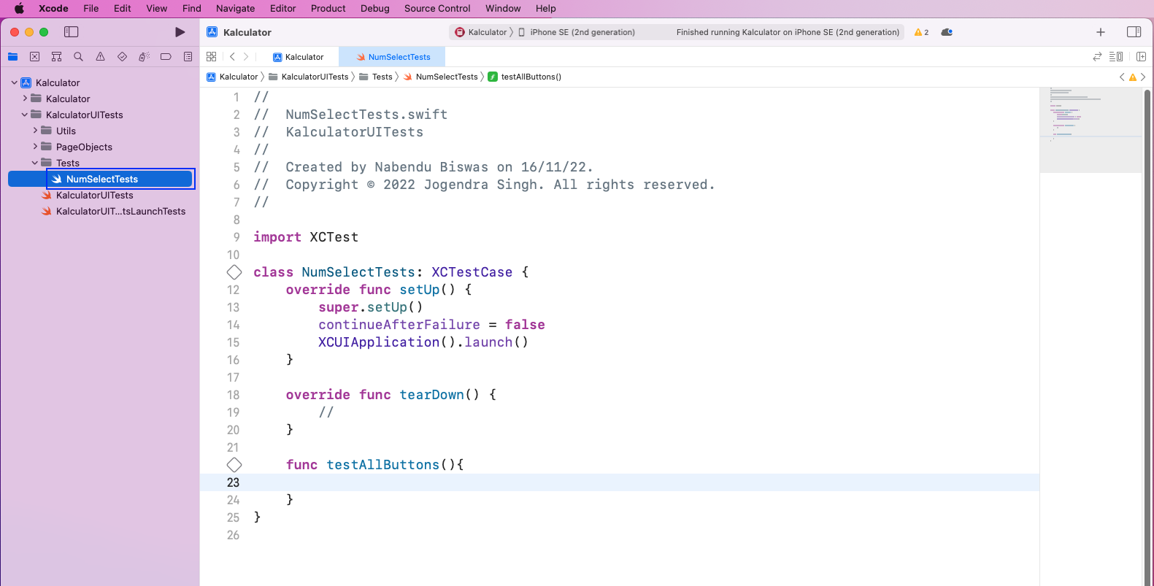The image size is (1154, 586).
Task: Click the Kalculator toolbar project title
Action: click(x=247, y=32)
